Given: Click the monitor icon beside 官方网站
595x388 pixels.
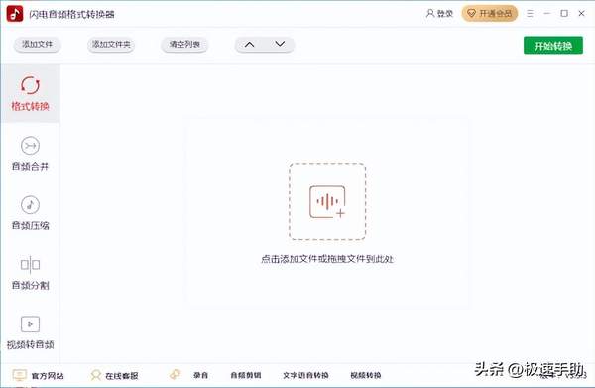Looking at the screenshot, I should tap(20, 375).
